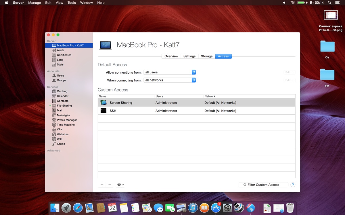The width and height of the screenshot is (345, 215).
Task: Select the screenshot file thumbnail on desktop
Action: (x=331, y=15)
